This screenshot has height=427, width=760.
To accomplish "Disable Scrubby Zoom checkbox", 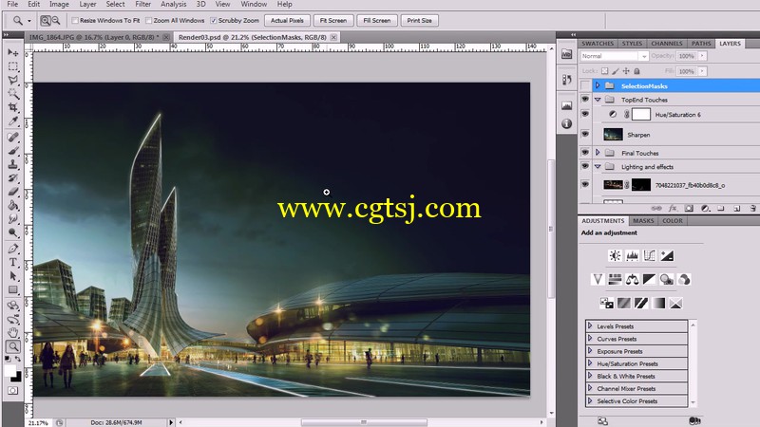I will pos(213,20).
